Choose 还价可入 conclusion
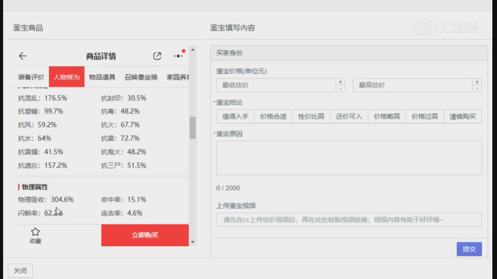497x279 pixels. point(349,116)
